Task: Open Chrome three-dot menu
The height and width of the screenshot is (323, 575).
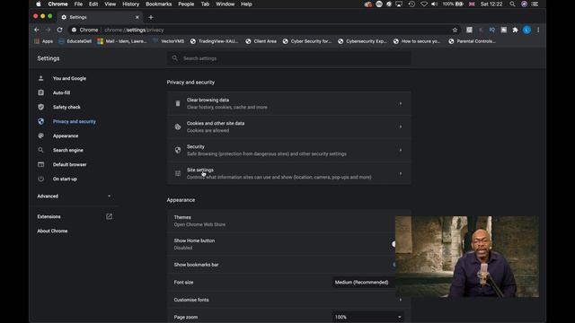Action: (538, 30)
